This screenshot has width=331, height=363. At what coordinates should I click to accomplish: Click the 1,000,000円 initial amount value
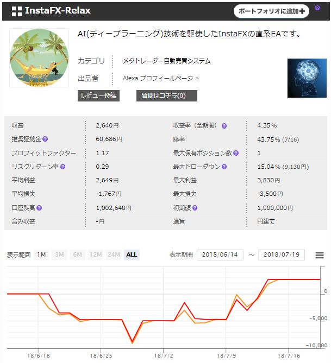[275, 208]
